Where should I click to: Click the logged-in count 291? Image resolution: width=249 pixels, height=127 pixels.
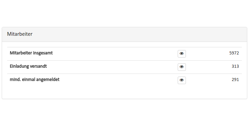(235, 80)
